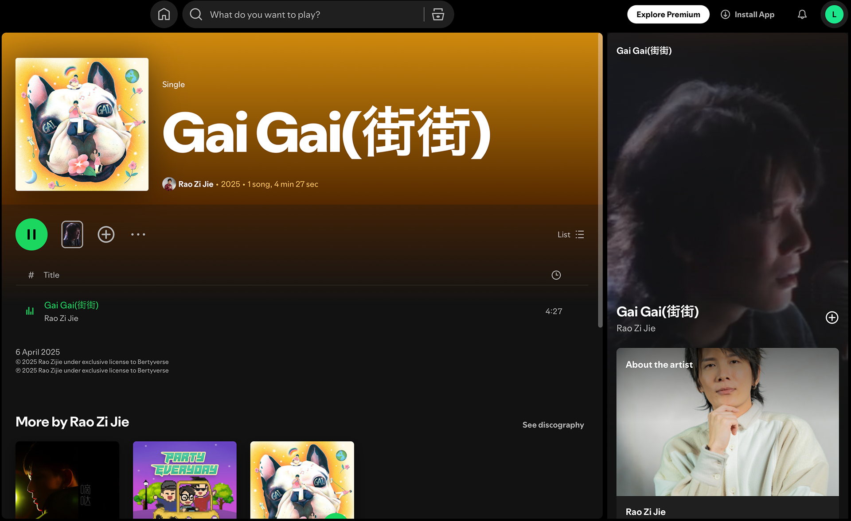
Task: Open the Party Everyday album thumbnail
Action: (x=185, y=480)
